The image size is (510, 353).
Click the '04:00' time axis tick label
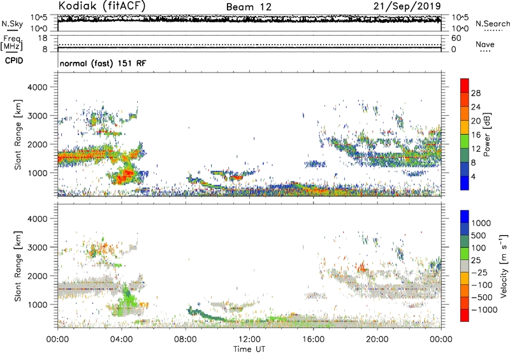tap(121, 340)
